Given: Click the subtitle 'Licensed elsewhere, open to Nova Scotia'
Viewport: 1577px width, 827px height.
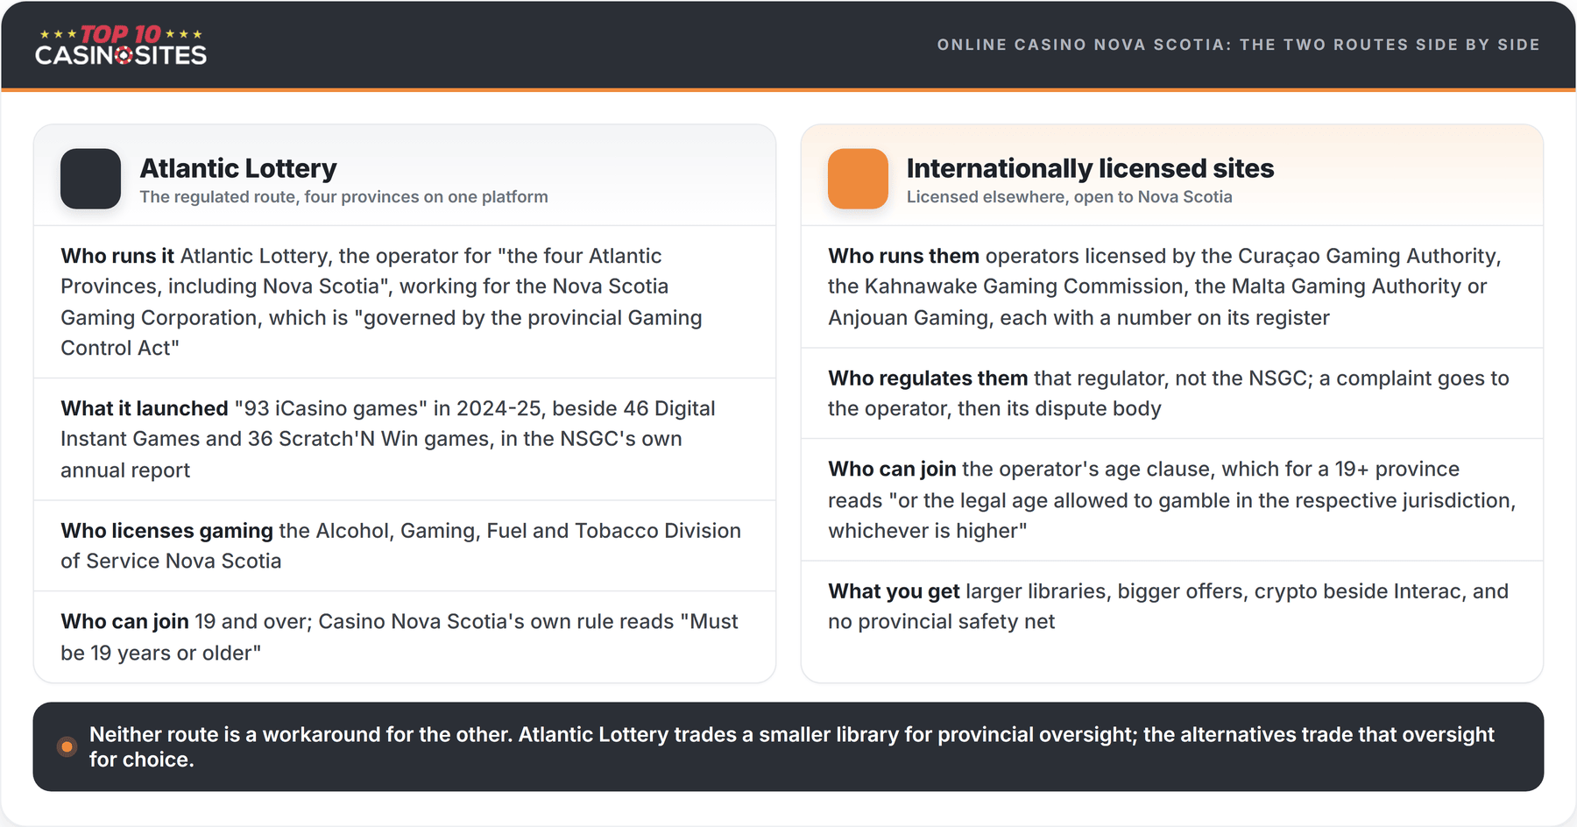Looking at the screenshot, I should (x=1069, y=197).
